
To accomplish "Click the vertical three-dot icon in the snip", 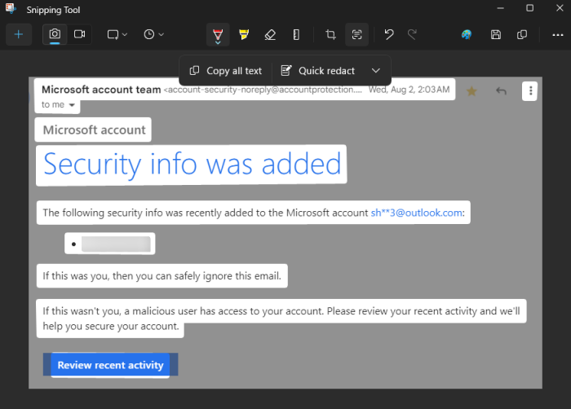I will pyautogui.click(x=530, y=90).
